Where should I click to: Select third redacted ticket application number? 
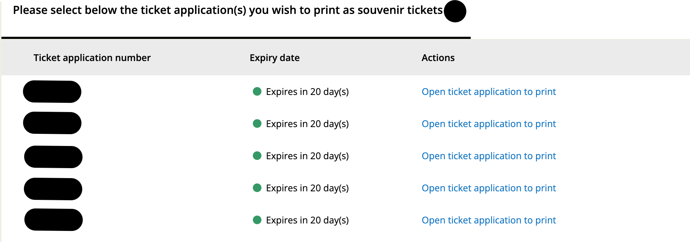(x=53, y=157)
